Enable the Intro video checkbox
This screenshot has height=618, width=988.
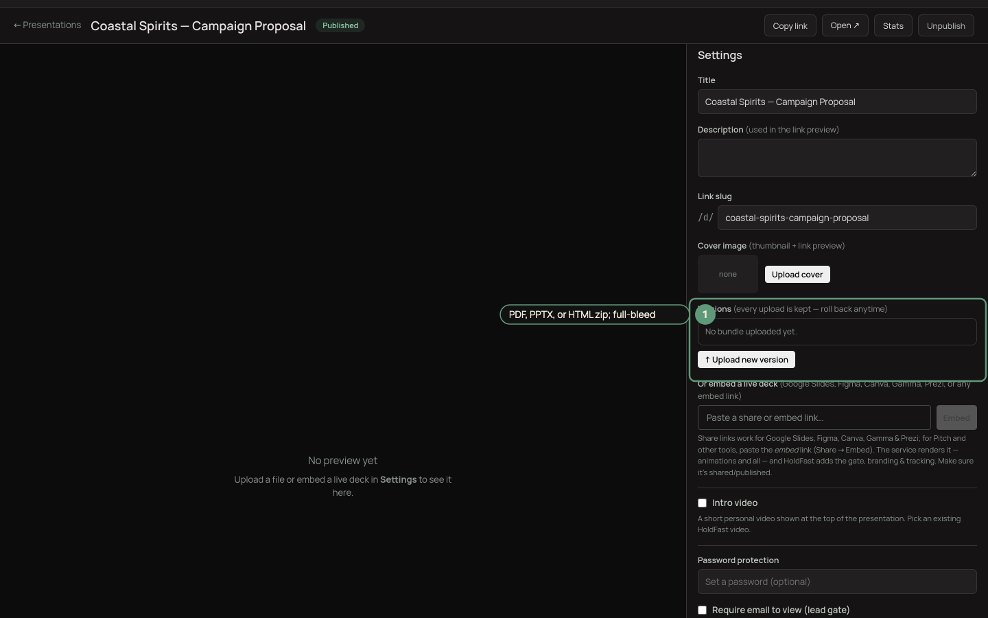pyautogui.click(x=702, y=503)
